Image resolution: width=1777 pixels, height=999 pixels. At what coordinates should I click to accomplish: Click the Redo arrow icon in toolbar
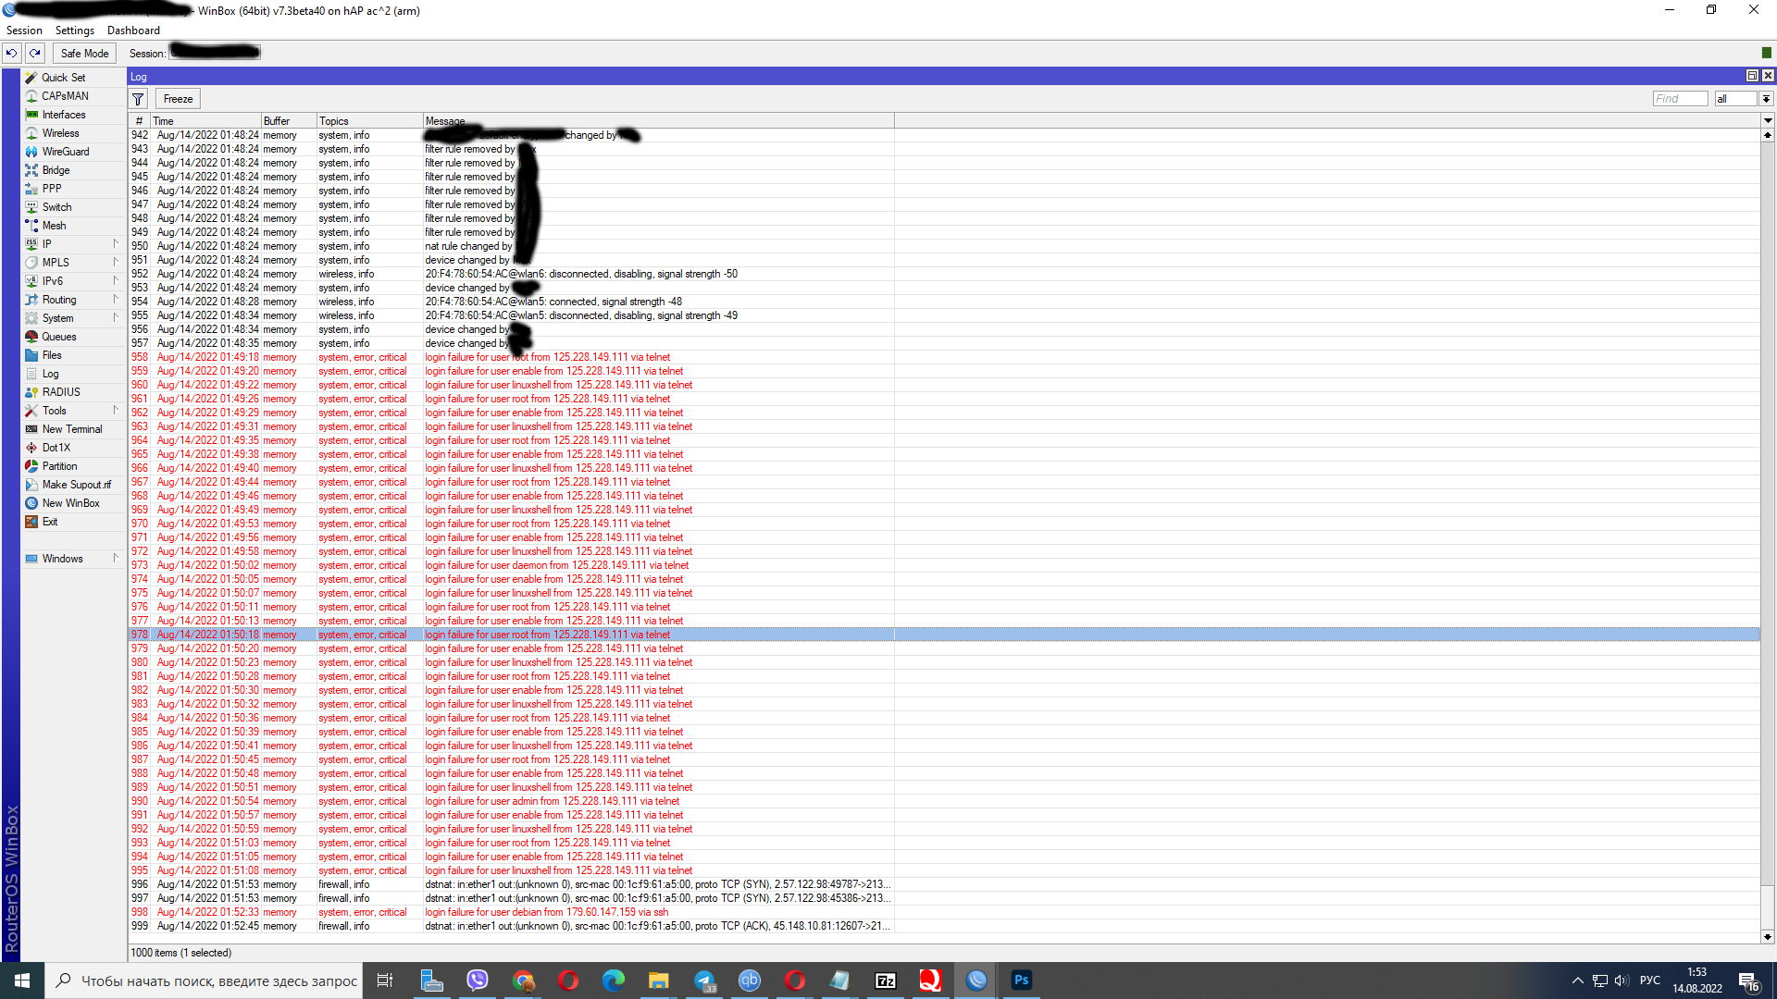(x=34, y=53)
